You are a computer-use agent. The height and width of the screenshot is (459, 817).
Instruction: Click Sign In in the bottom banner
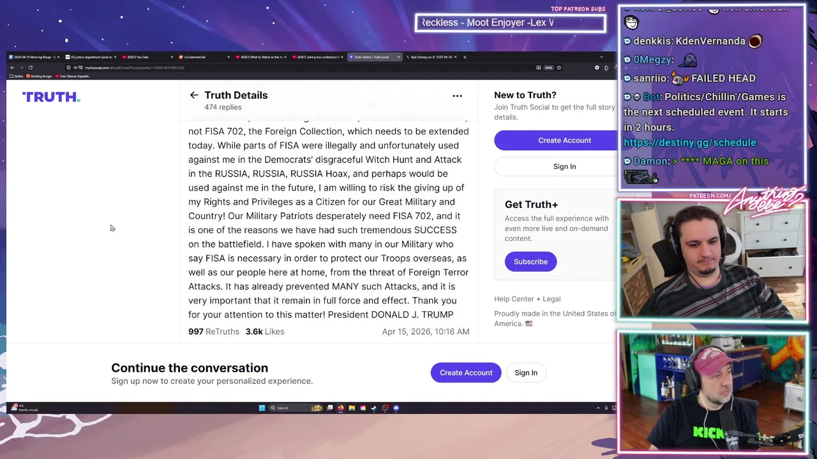[x=526, y=373]
